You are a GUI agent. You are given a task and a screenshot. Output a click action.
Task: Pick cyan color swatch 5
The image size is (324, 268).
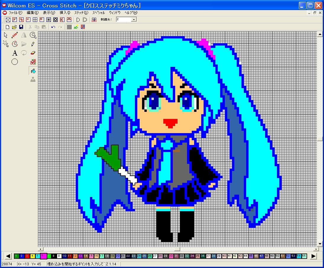38,256
